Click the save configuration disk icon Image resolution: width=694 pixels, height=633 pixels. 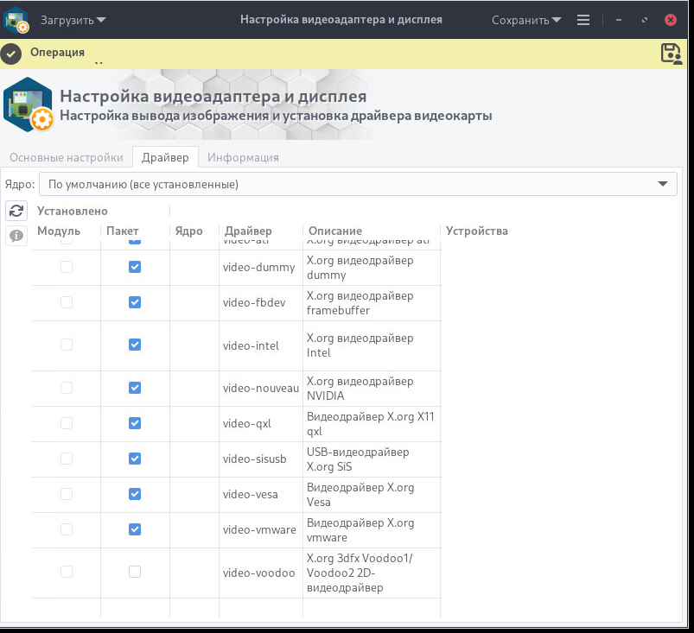pyautogui.click(x=672, y=54)
